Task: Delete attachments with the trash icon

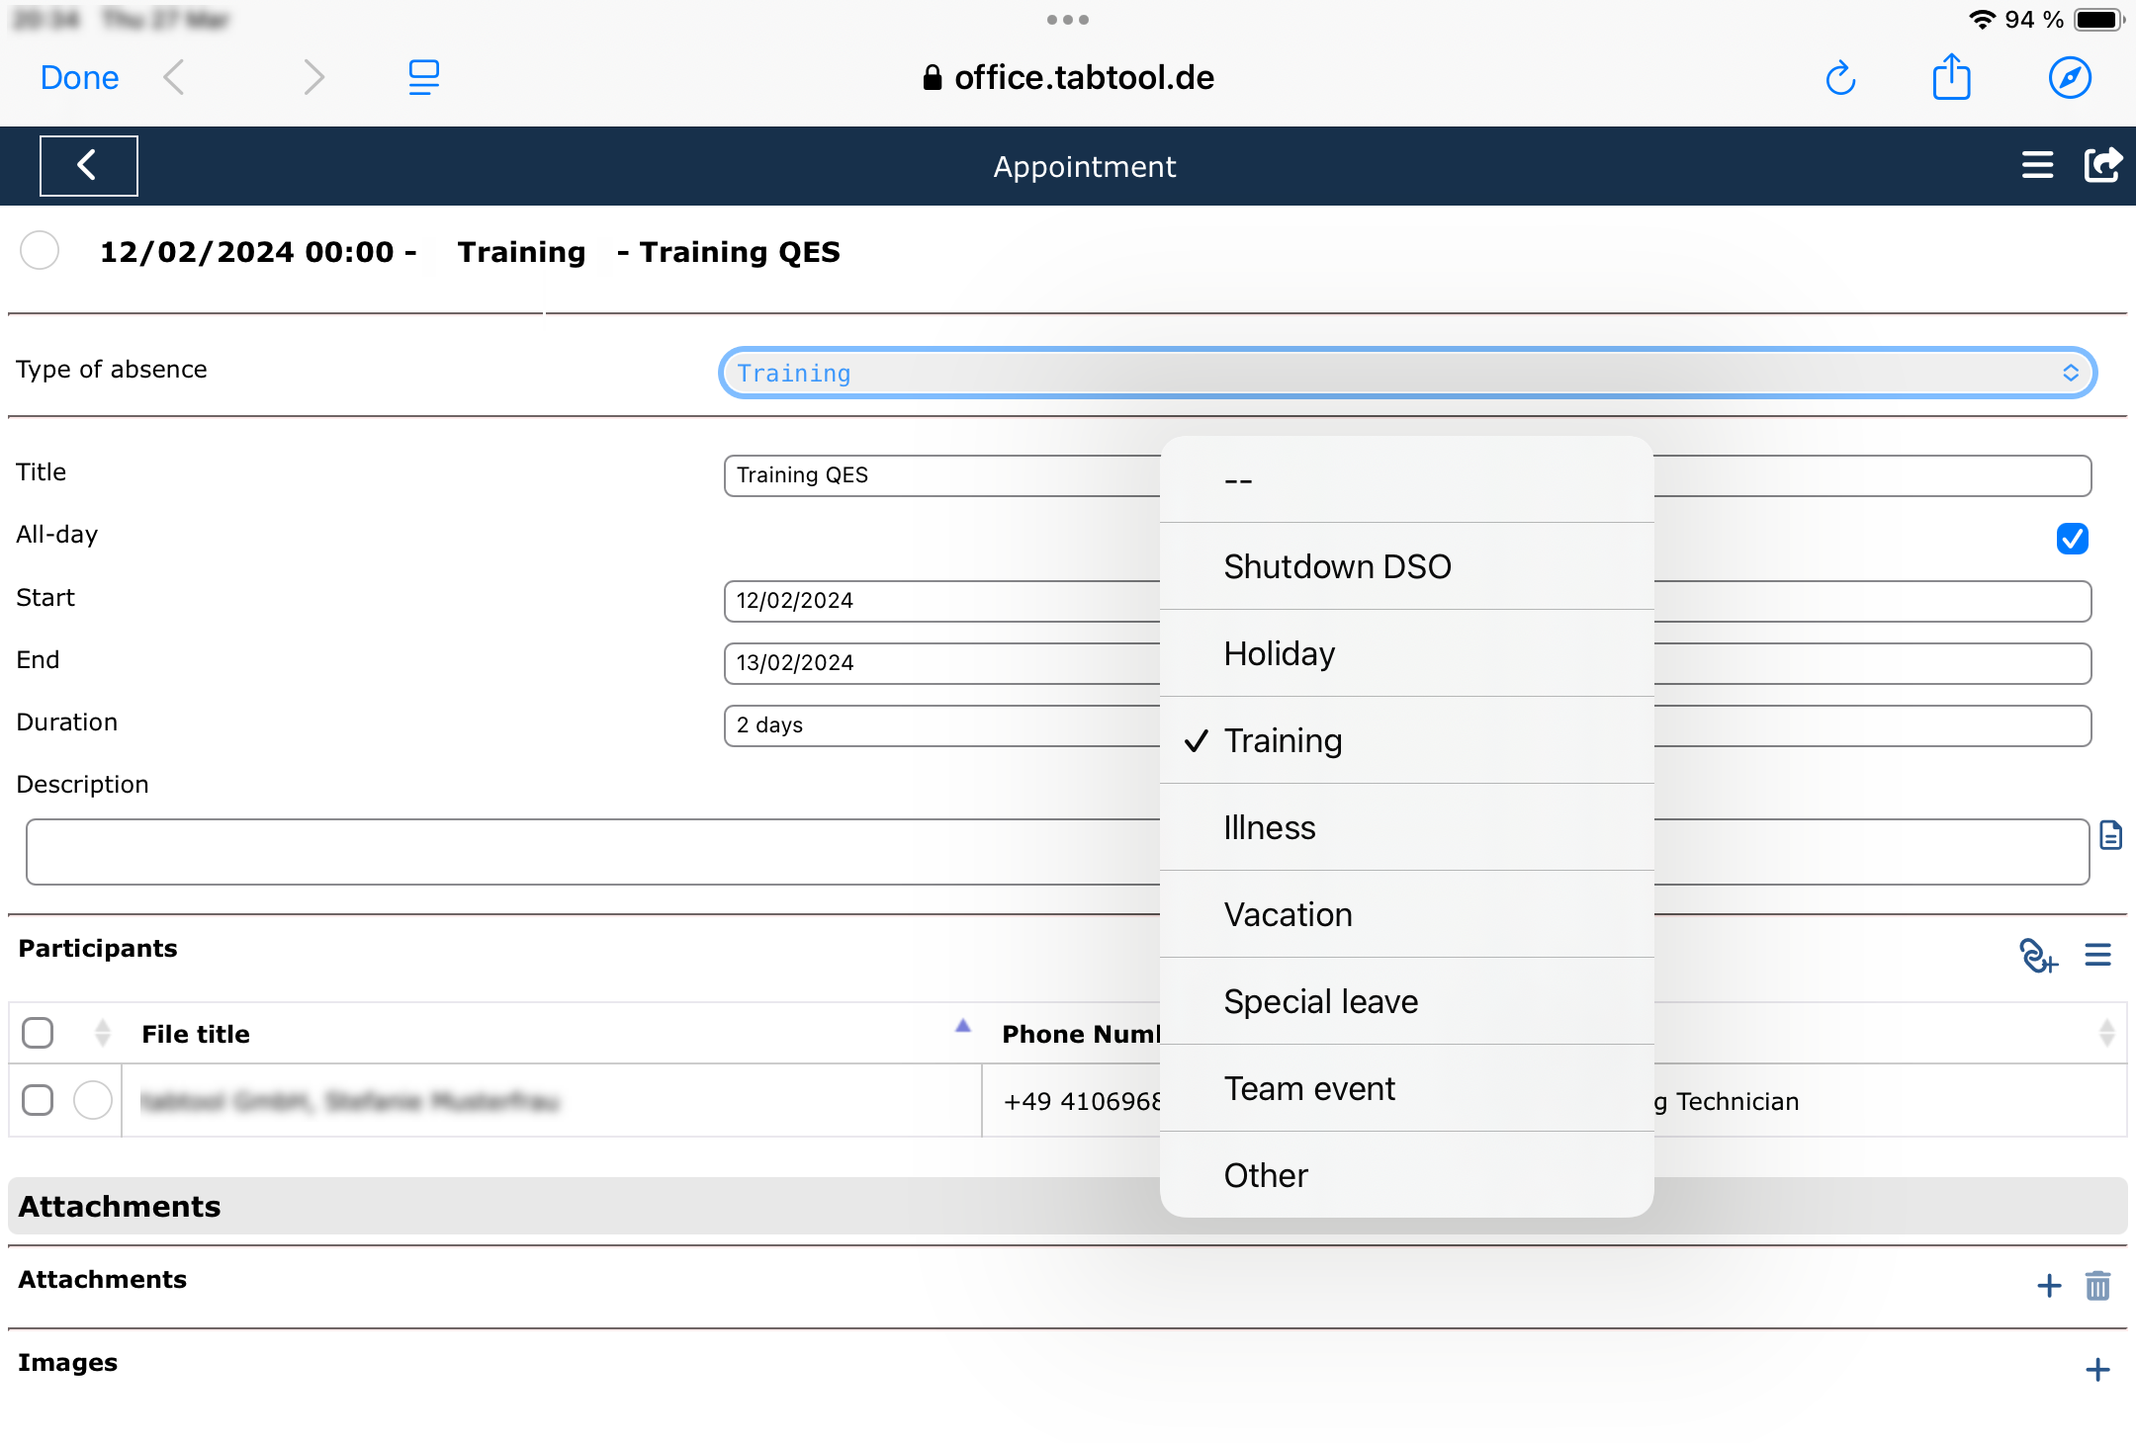Action: (x=2097, y=1286)
